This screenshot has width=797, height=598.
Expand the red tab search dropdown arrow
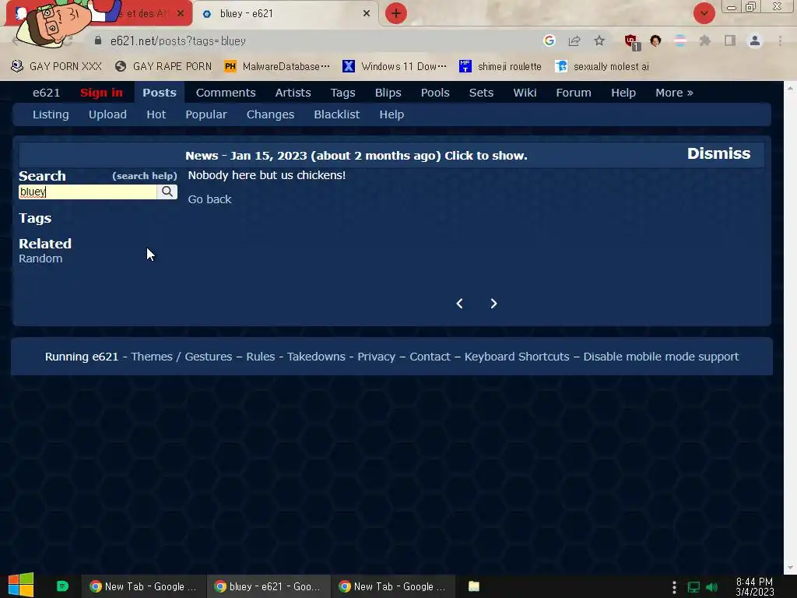tap(704, 13)
